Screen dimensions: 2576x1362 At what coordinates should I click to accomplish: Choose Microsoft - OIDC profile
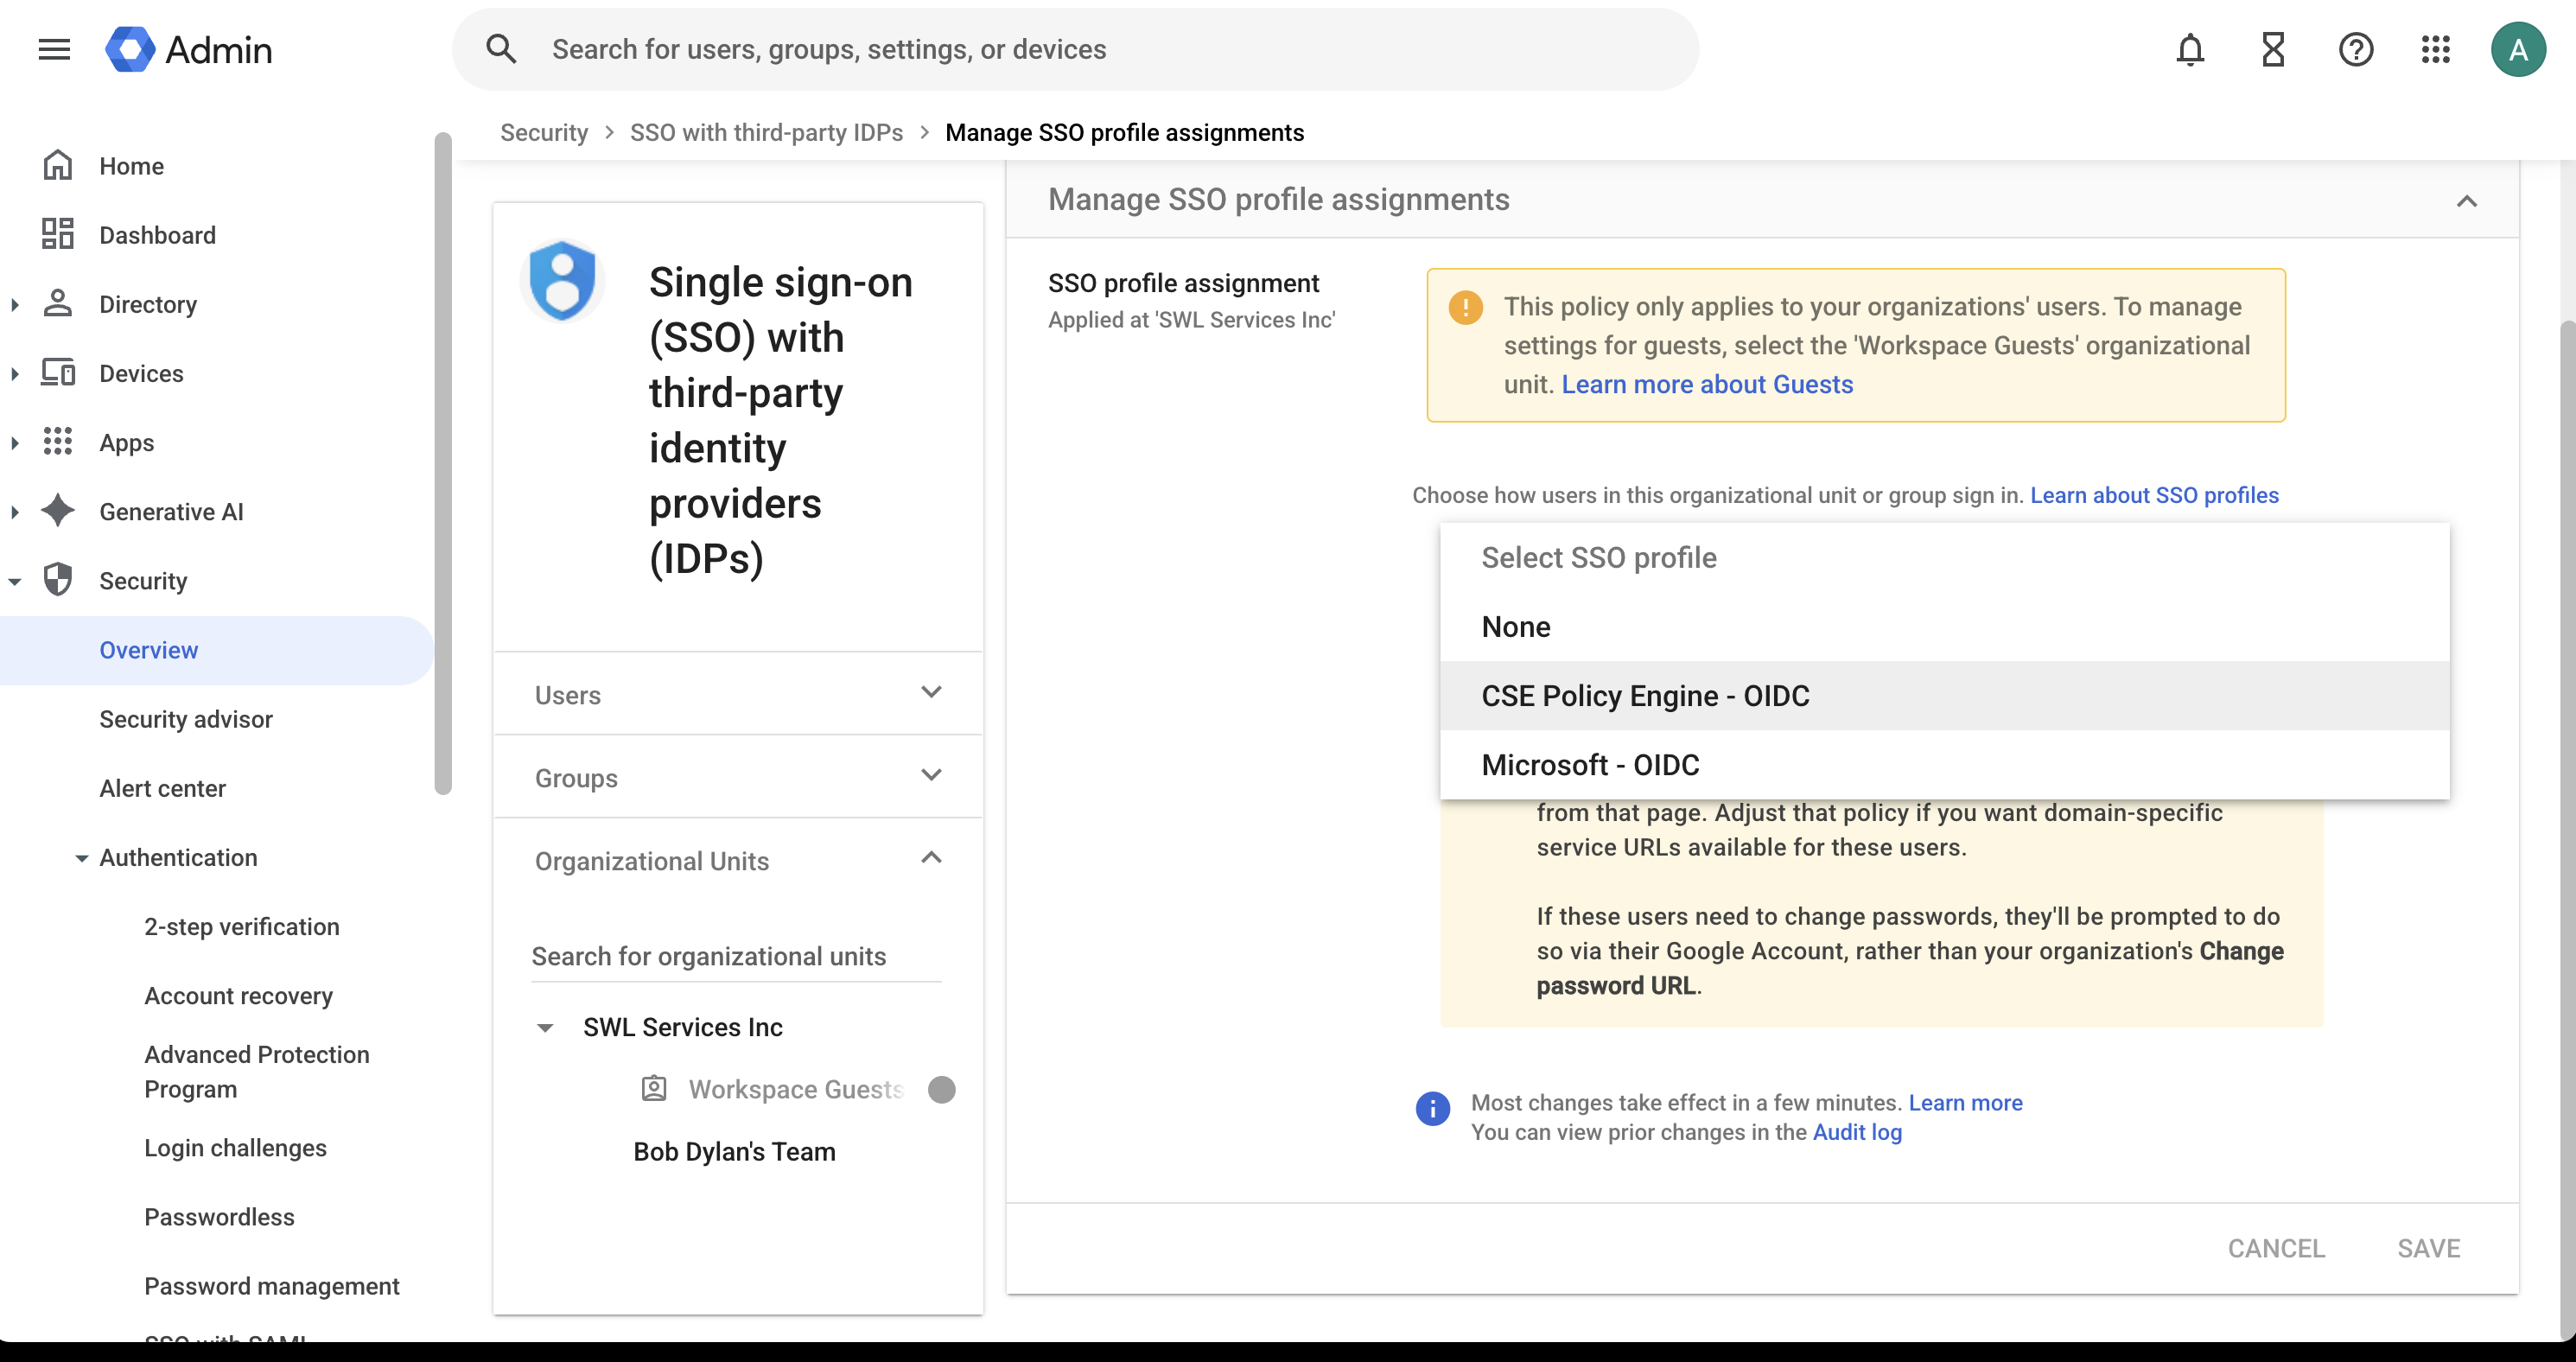(x=1944, y=764)
